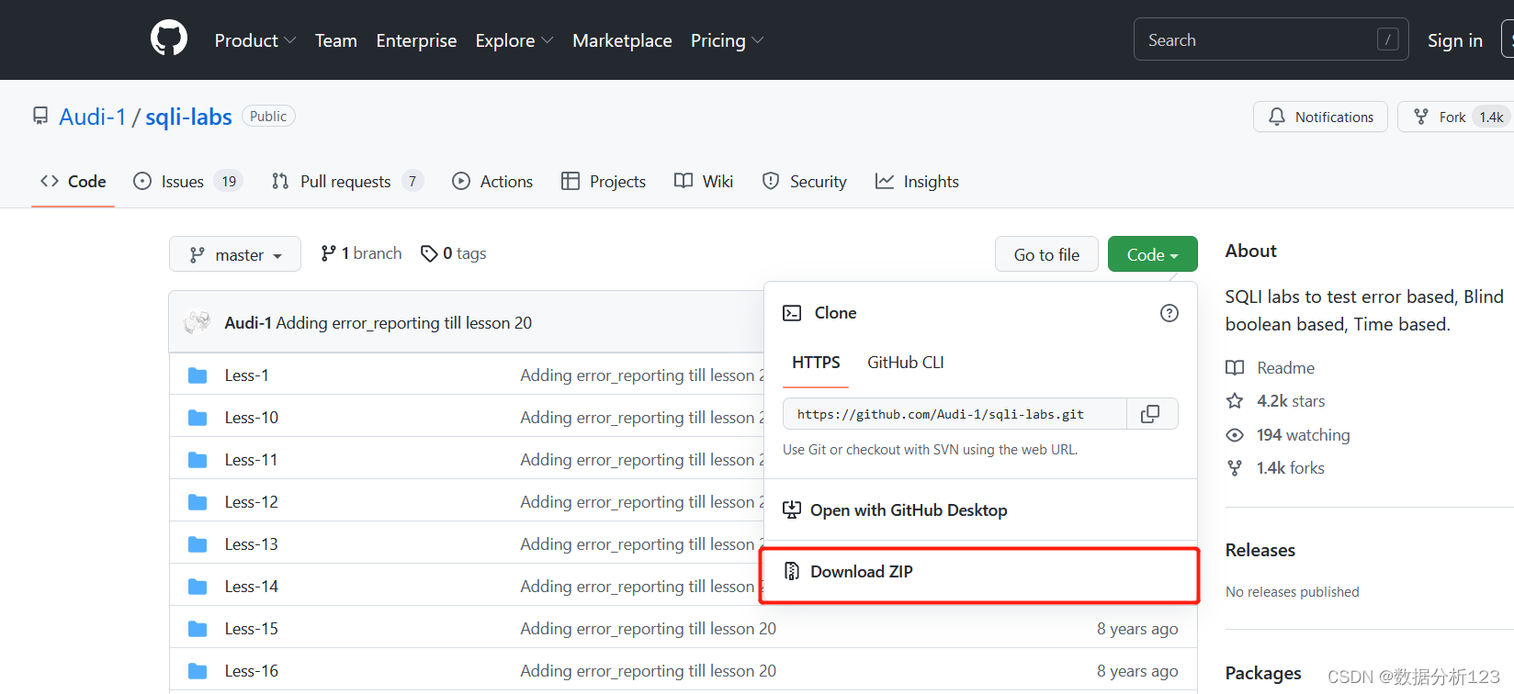Click the Less-16 folder icon

[198, 671]
